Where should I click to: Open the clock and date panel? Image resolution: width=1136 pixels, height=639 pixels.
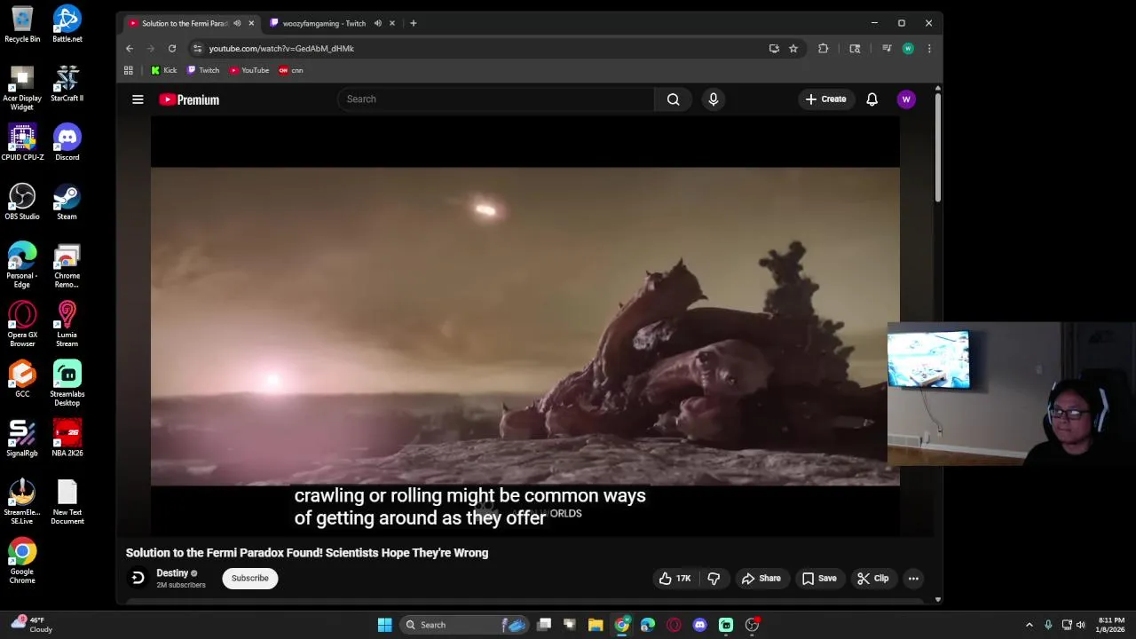pos(1110,625)
